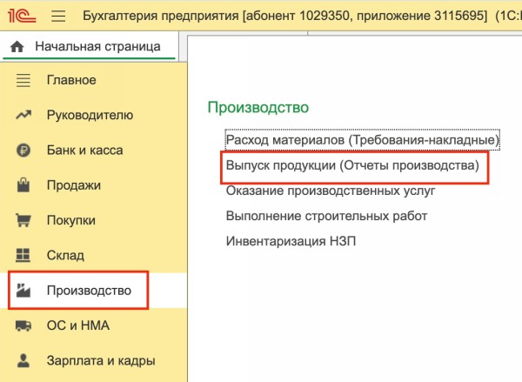Click the Производство factory icon
The image size is (522, 382).
pyautogui.click(x=24, y=291)
